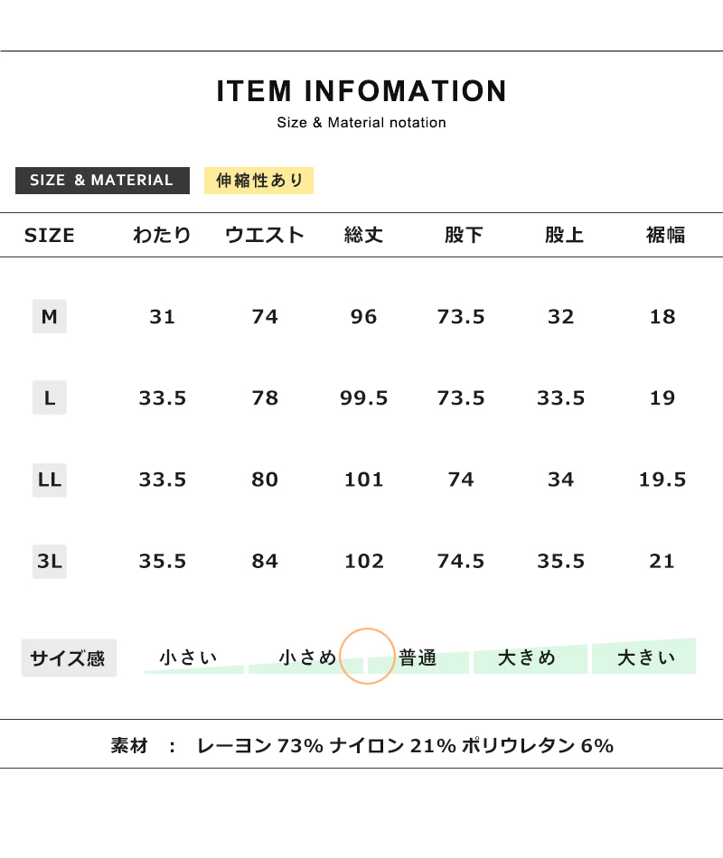Click the 小さい segment on size scale

pyautogui.click(x=190, y=658)
